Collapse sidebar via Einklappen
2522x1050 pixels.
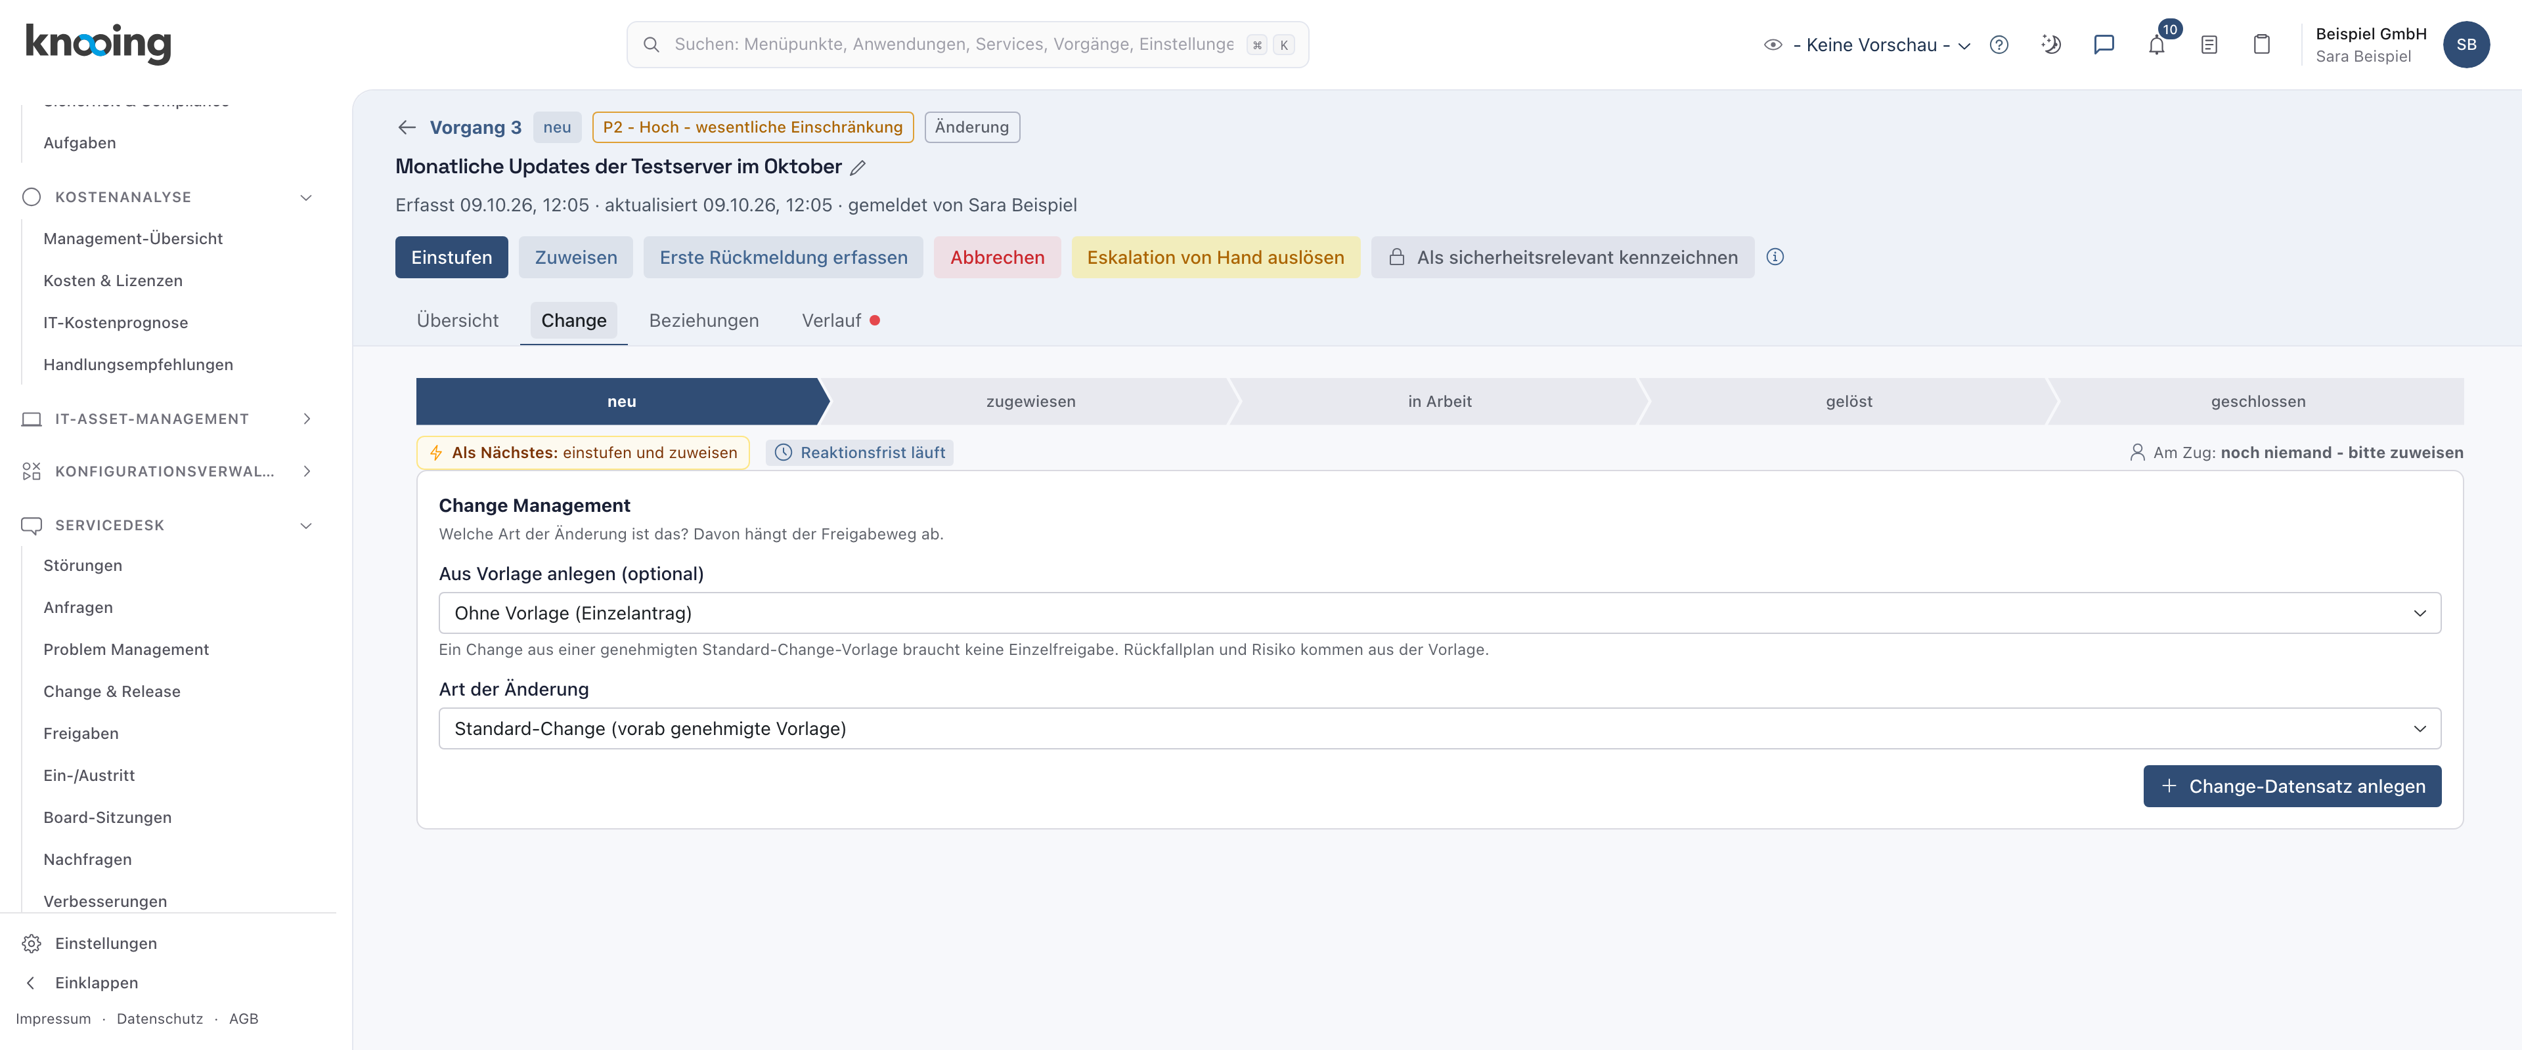click(96, 982)
